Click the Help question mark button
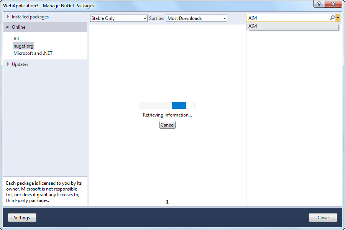The image size is (345, 230). pyautogui.click(x=319, y=4)
